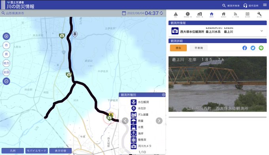Image resolution: width=269 pixels, height=155 pixels.
Task: Open the calendar date picker
Action: tap(124, 13)
